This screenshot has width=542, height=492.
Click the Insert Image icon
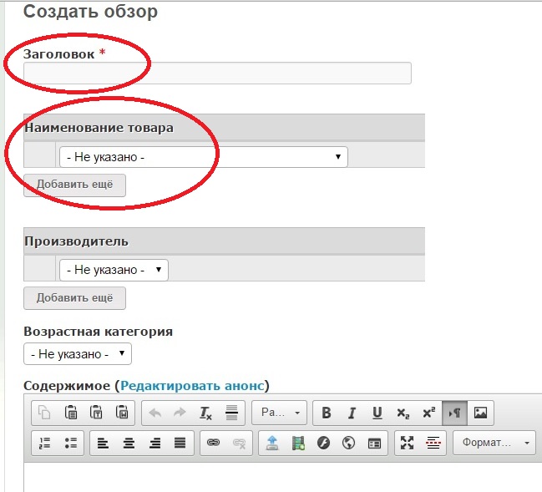pos(480,413)
